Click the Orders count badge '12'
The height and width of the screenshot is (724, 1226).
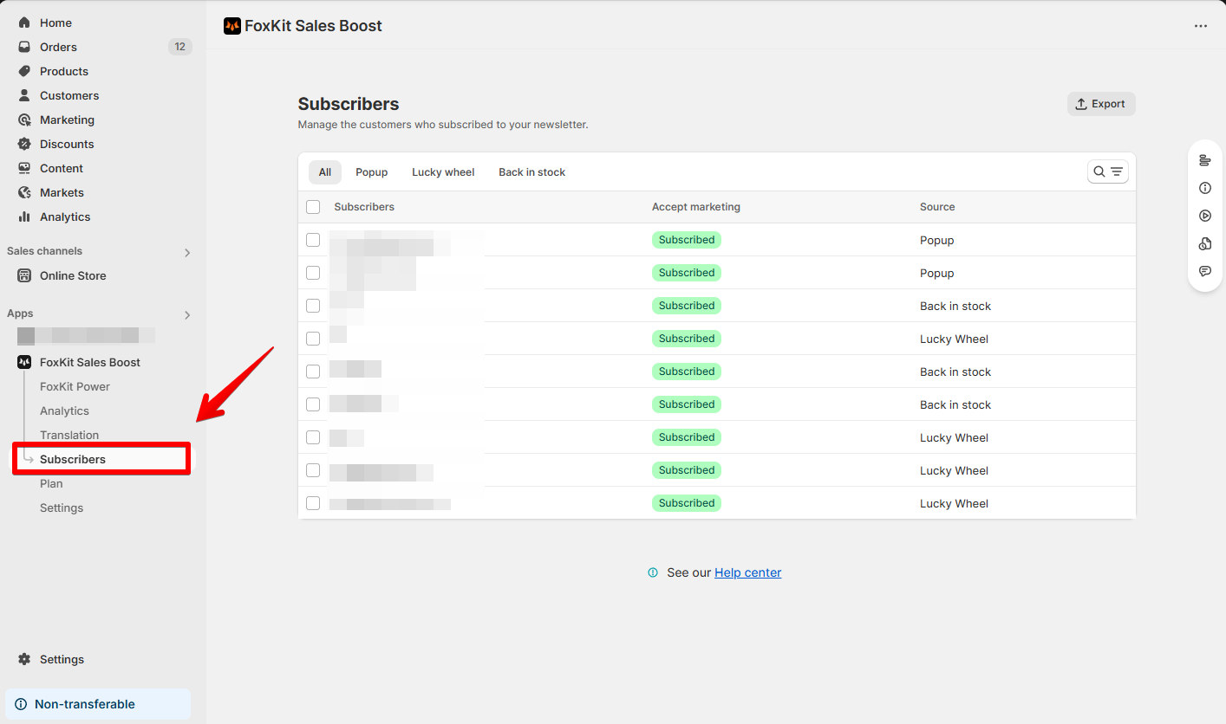click(x=179, y=47)
